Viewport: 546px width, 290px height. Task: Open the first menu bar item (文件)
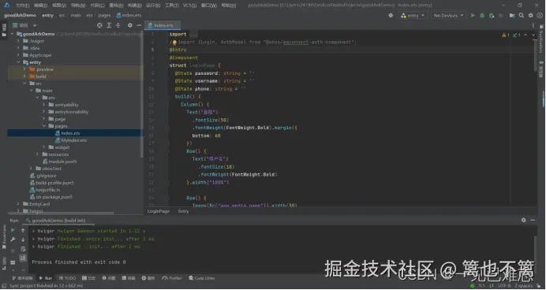(22, 6)
